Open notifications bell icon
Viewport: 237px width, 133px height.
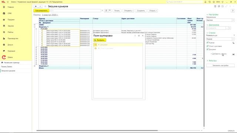(205, 2)
